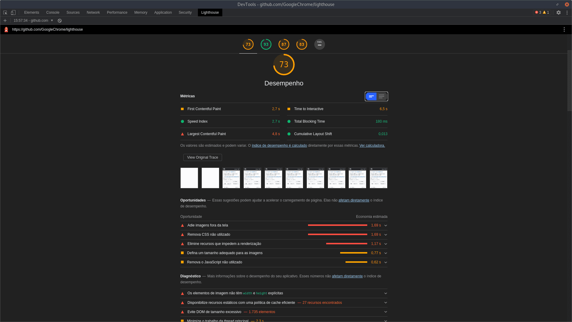Open 'afetam diretamente' link in Diagnóstico

click(x=347, y=276)
